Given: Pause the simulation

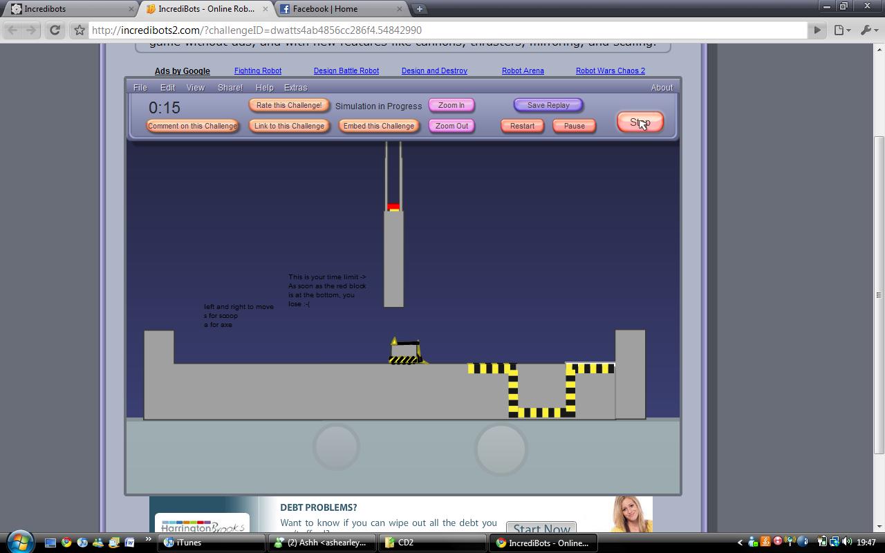Looking at the screenshot, I should click(x=574, y=126).
